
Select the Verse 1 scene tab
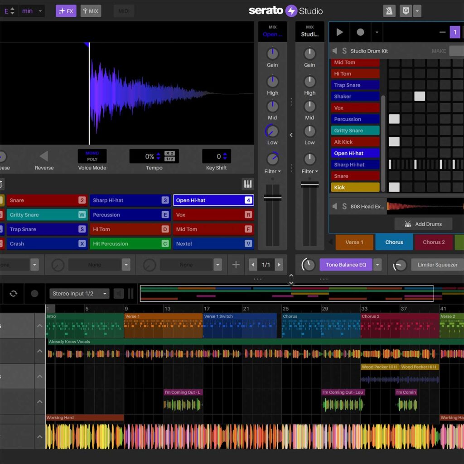coord(354,242)
